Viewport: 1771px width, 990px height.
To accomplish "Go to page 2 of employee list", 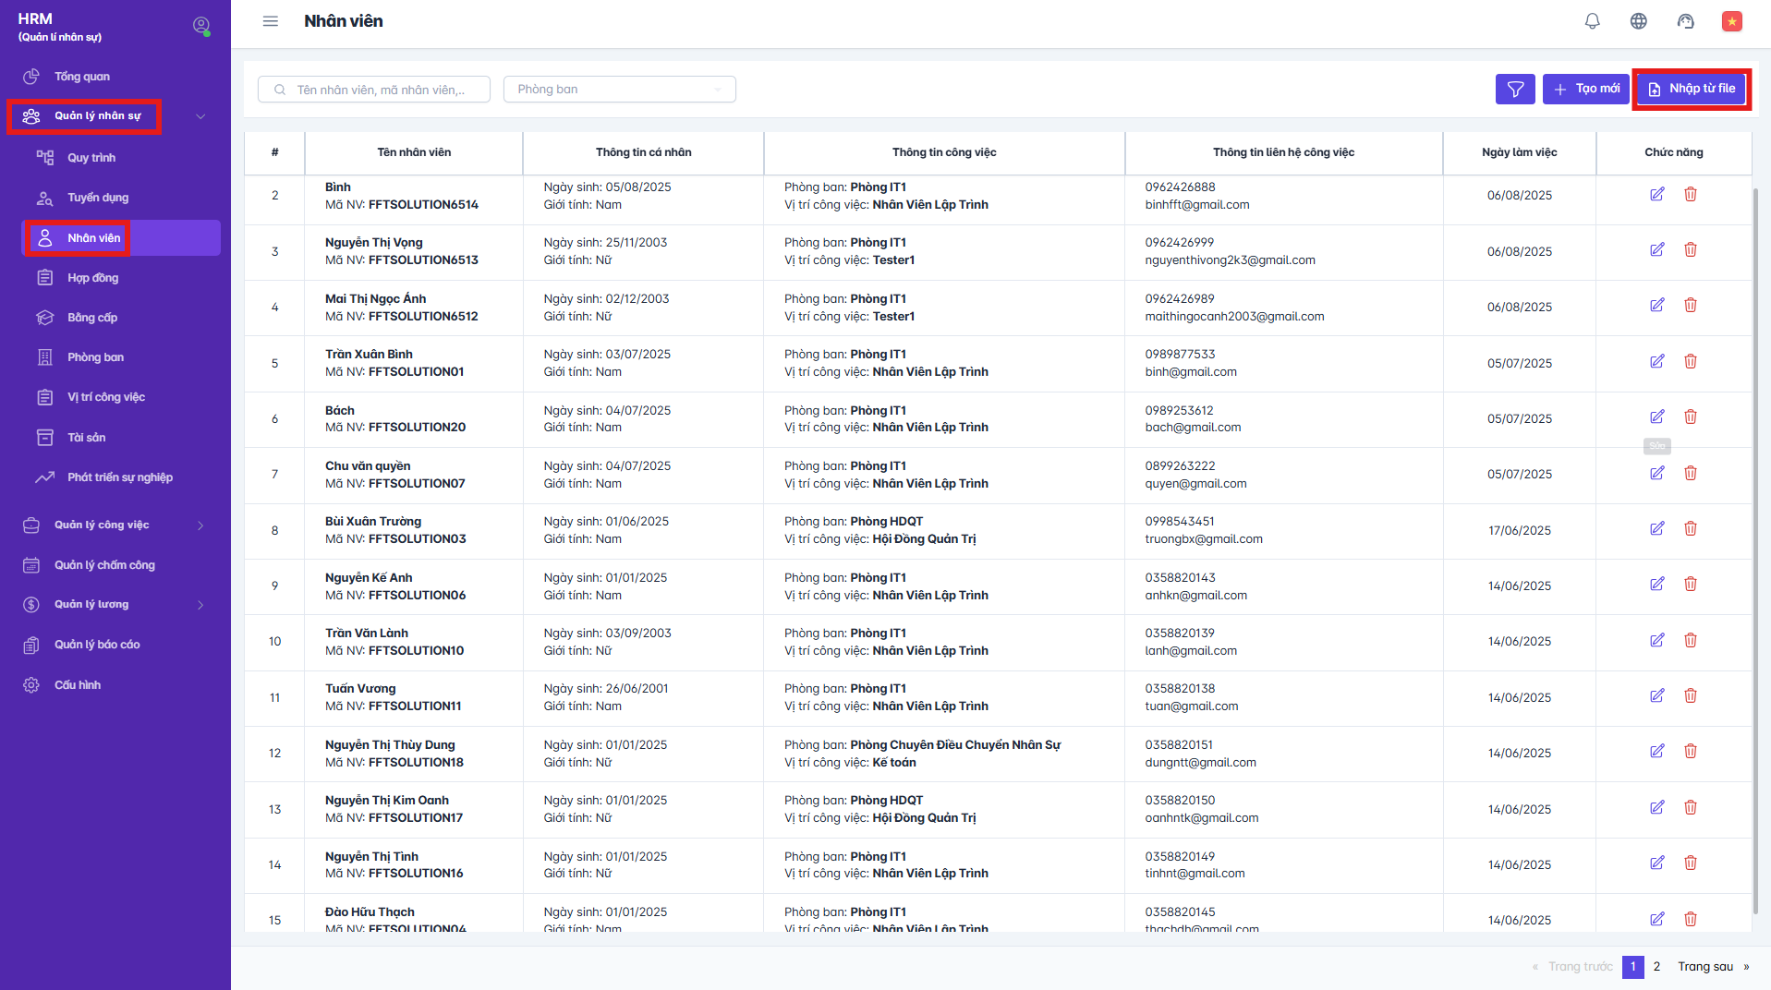I will click(x=1656, y=966).
